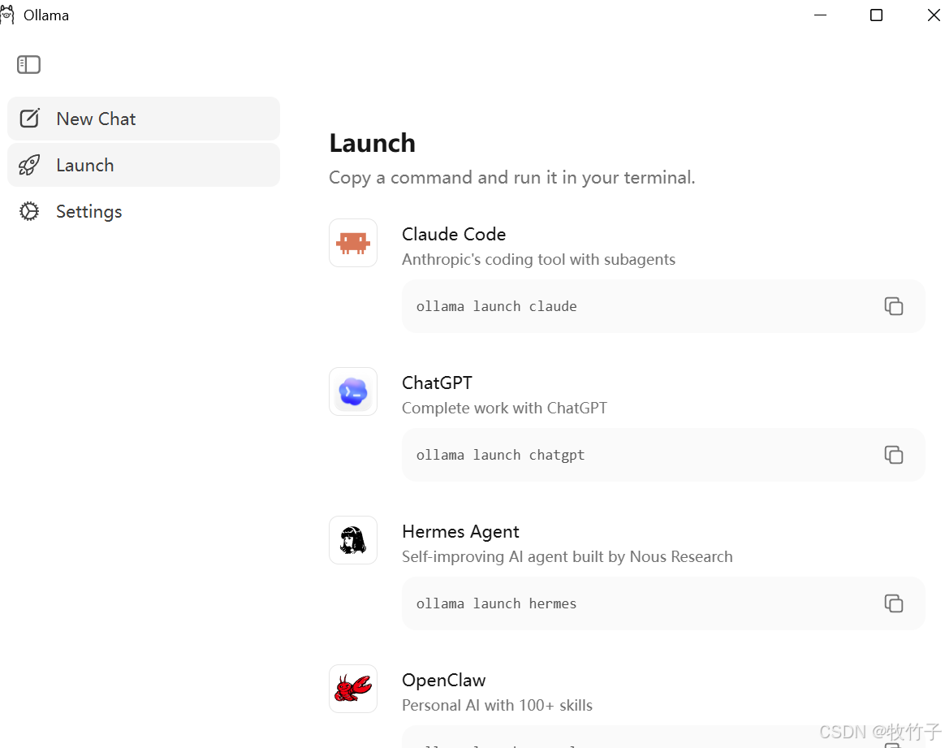Click the Claude Code title
The image size is (945, 748).
point(454,234)
